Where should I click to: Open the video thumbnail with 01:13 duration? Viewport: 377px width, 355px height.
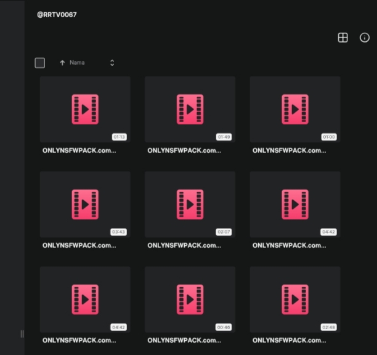(x=85, y=109)
